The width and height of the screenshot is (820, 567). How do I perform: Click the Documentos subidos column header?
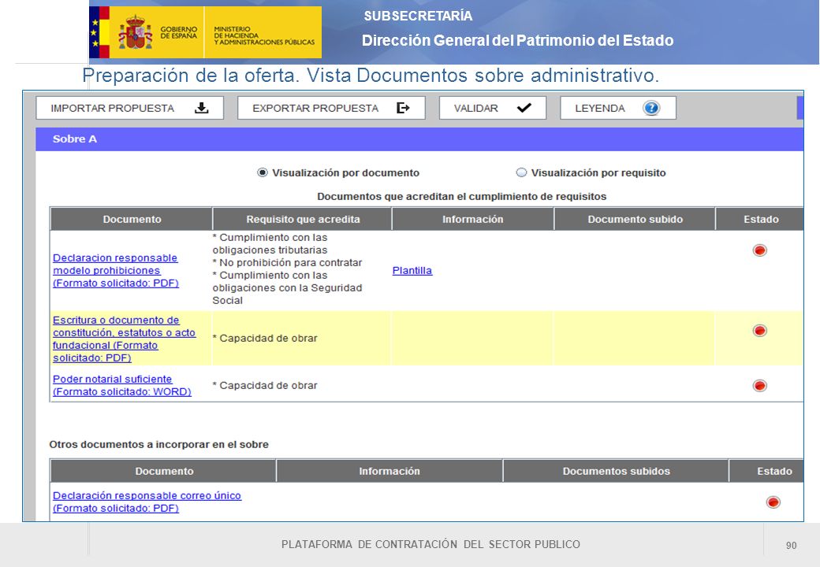(616, 471)
